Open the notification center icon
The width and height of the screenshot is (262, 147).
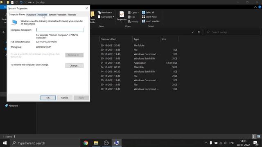255,143
